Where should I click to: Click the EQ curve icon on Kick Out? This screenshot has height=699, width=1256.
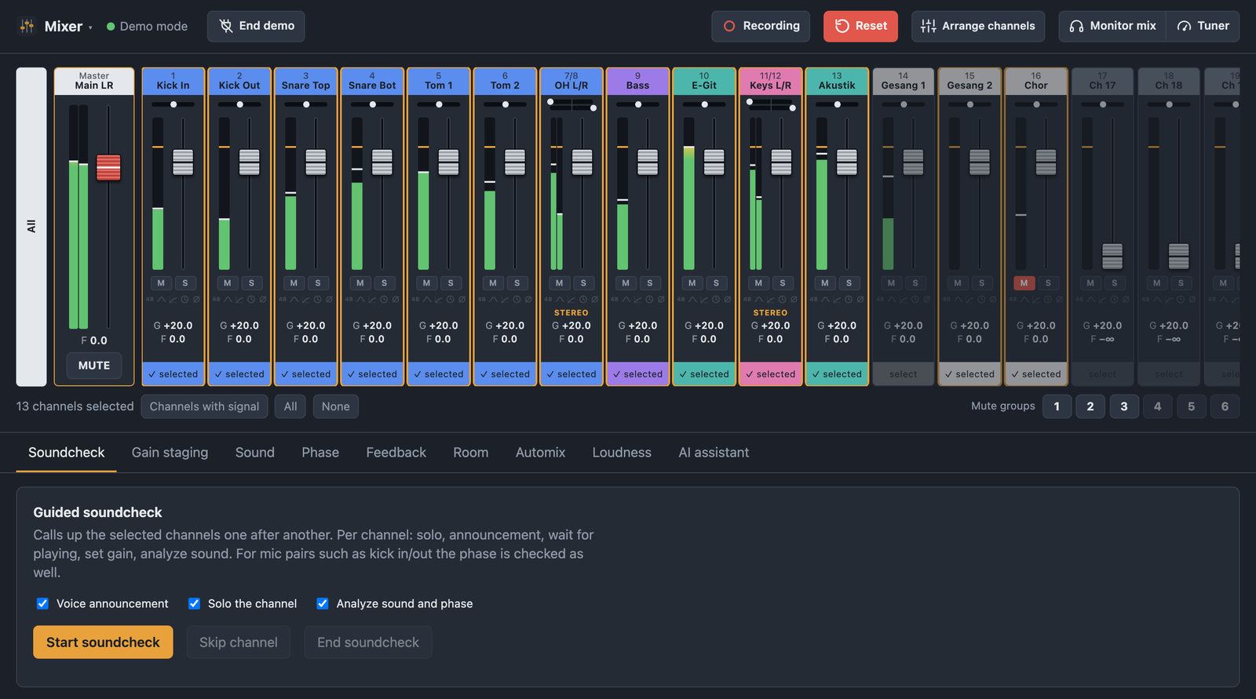(228, 299)
